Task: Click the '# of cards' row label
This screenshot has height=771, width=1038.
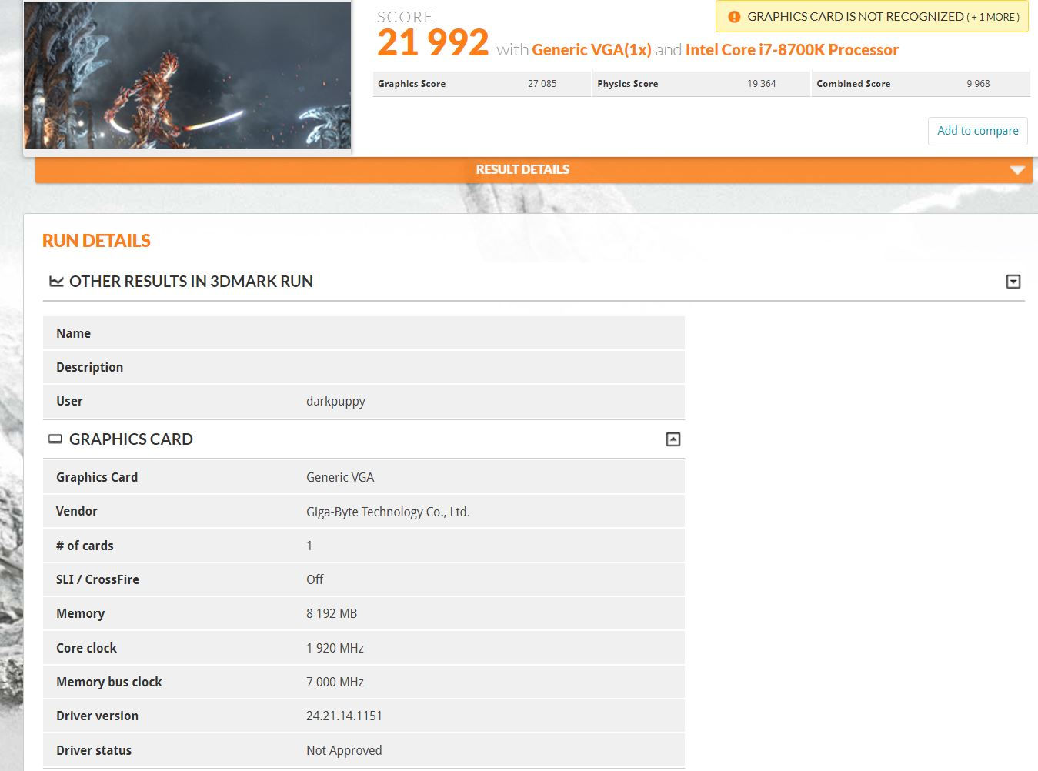Action: coord(85,546)
